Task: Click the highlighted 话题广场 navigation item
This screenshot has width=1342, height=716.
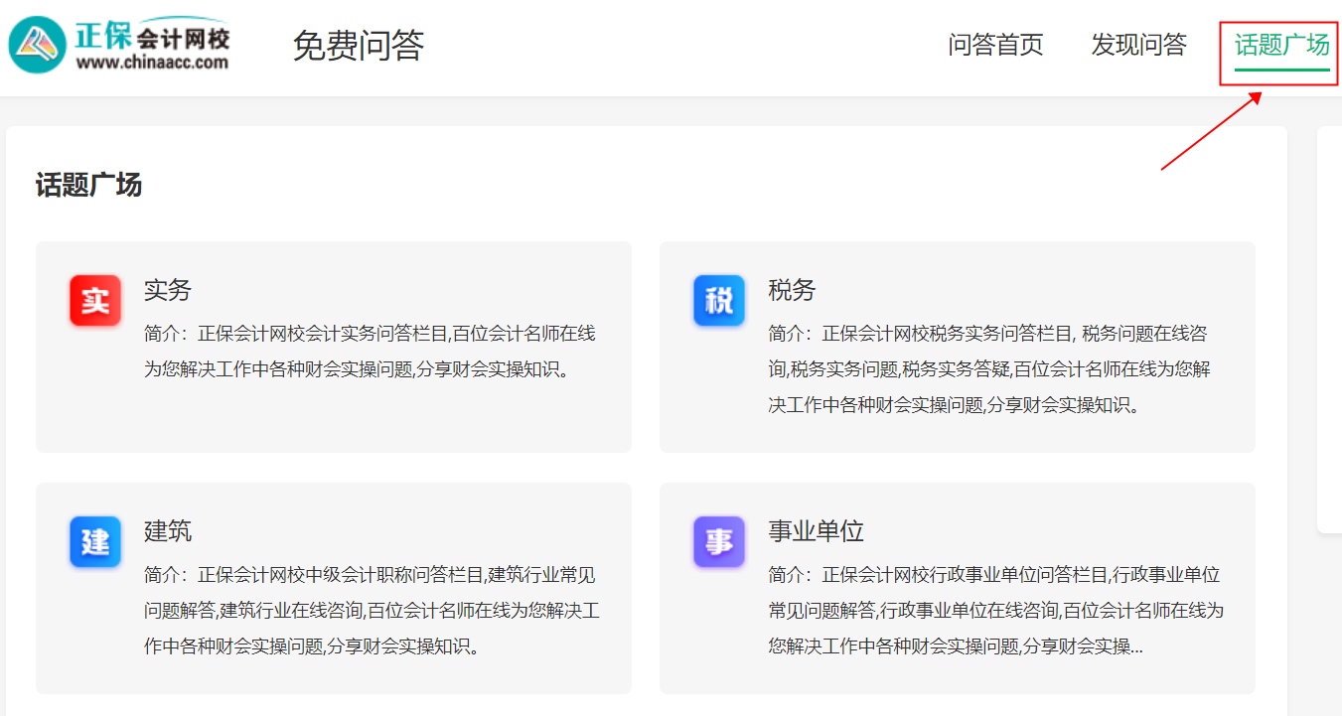Action: [1277, 45]
